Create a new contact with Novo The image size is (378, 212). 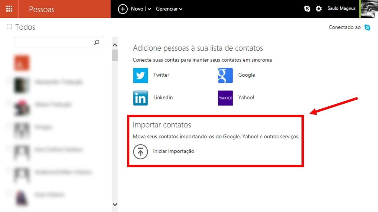[x=137, y=9]
